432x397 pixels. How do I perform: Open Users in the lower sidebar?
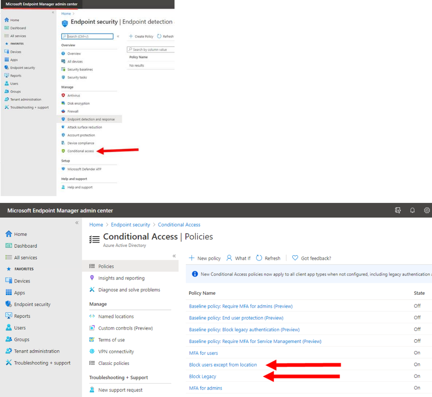[16, 328]
